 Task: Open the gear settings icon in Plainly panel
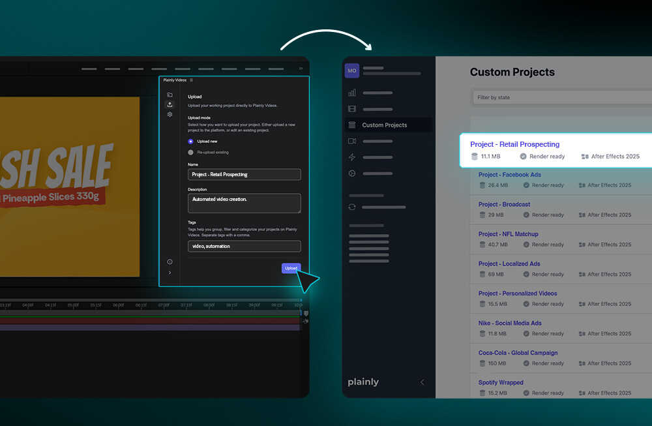[170, 114]
